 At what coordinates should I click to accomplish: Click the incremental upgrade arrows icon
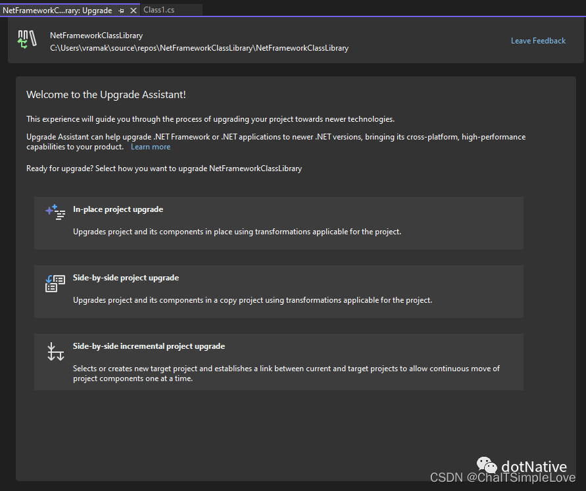point(56,351)
